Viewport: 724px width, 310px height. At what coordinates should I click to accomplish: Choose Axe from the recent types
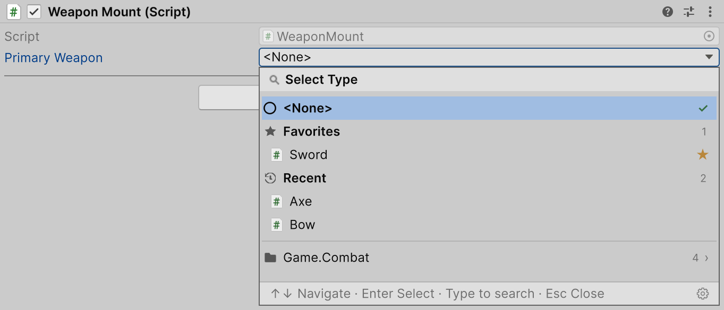tap(488, 201)
